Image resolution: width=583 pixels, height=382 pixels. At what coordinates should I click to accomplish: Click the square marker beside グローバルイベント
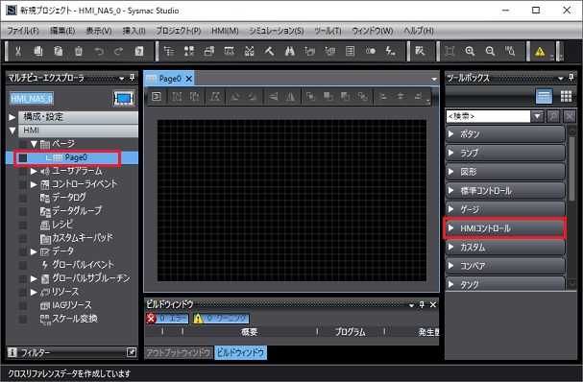click(23, 265)
